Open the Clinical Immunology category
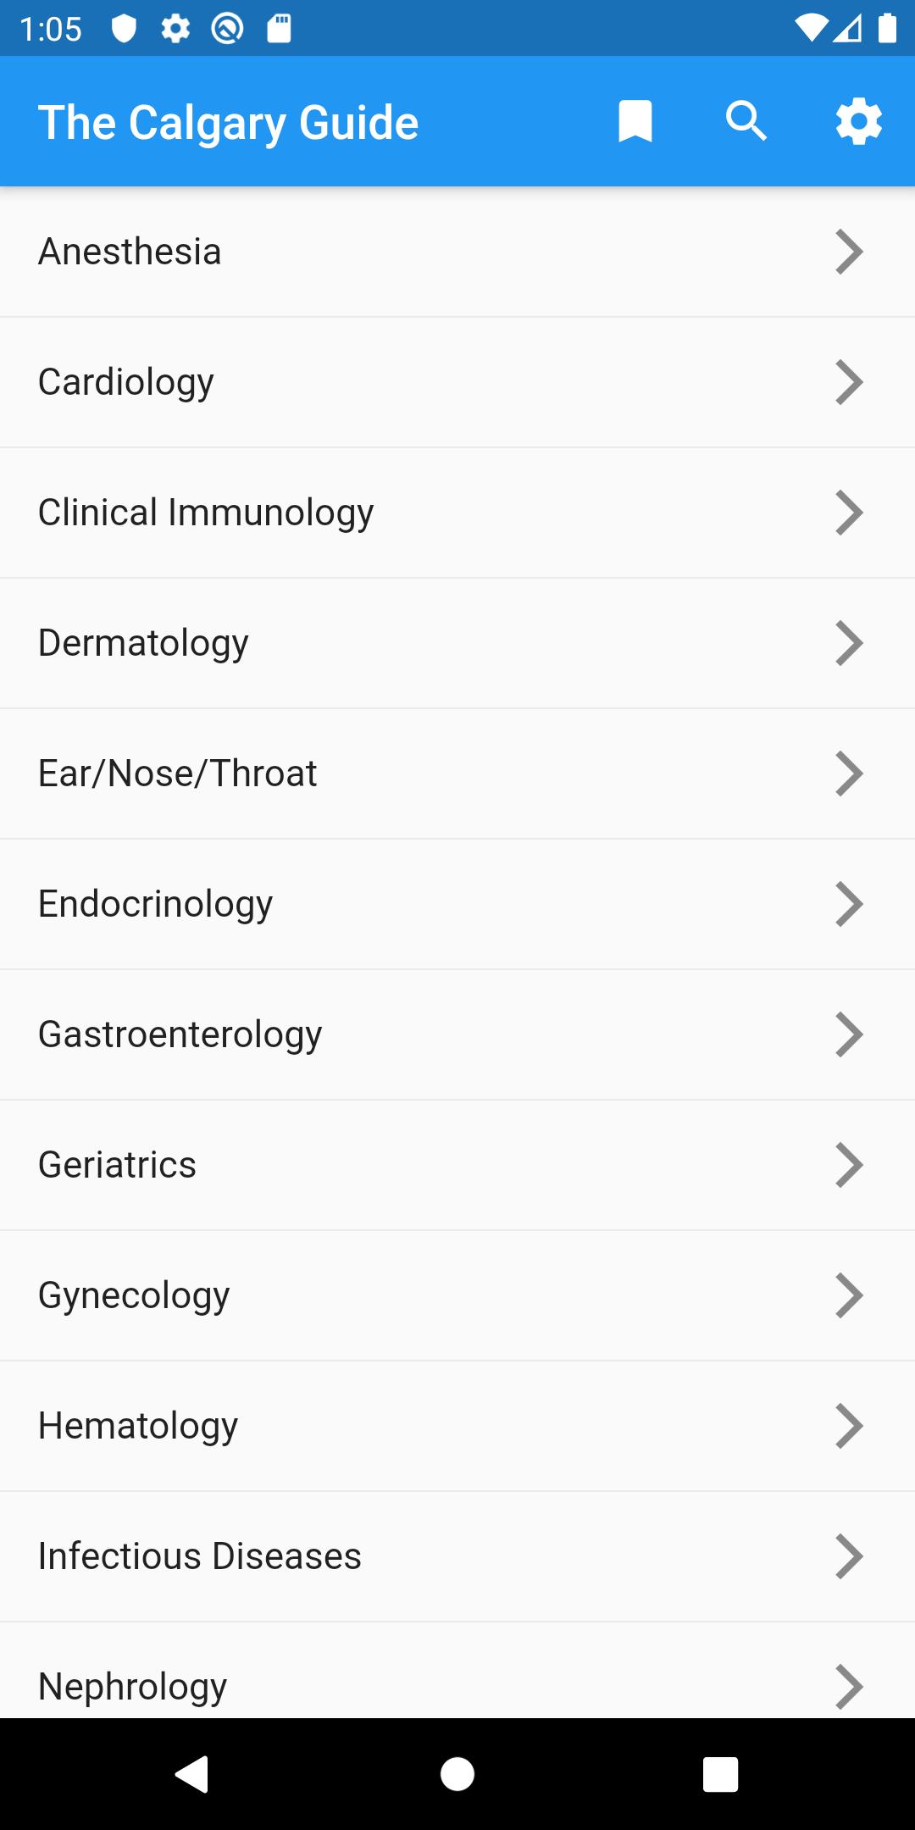The height and width of the screenshot is (1830, 915). 457,513
